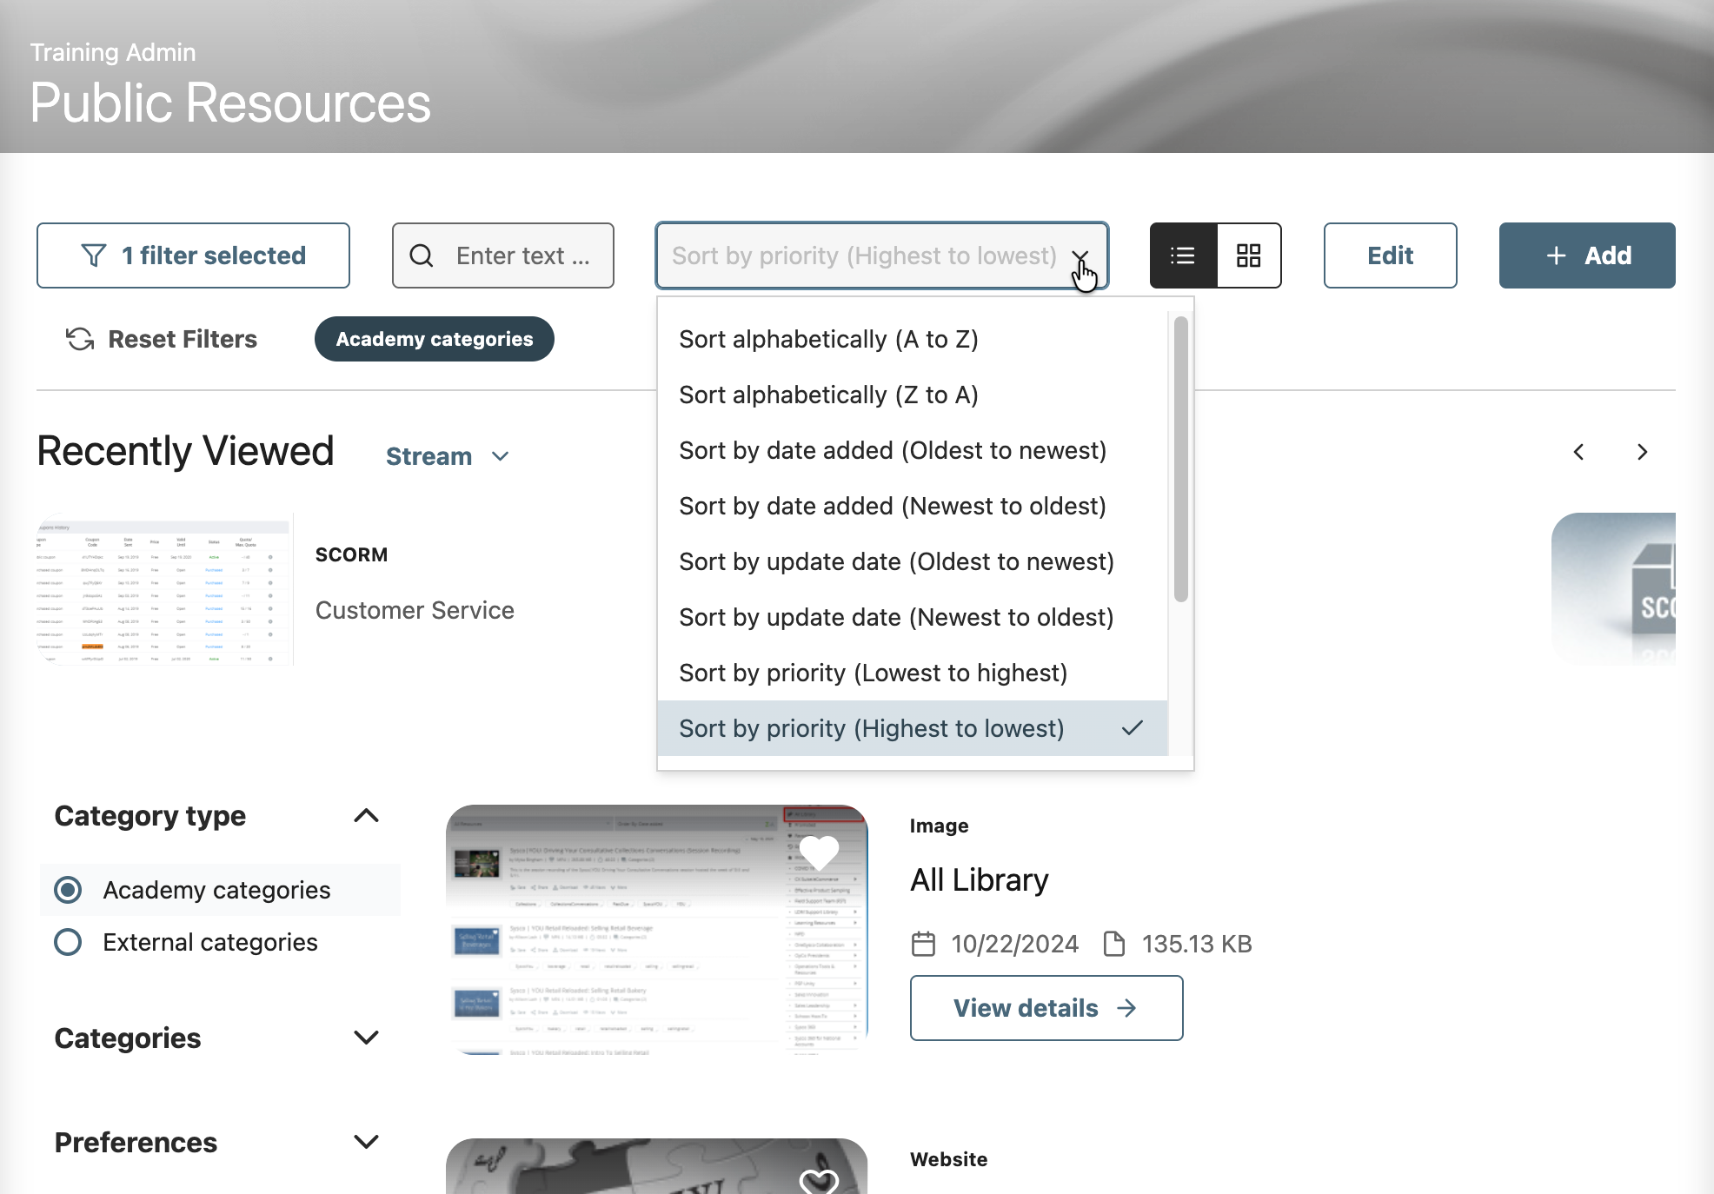Click the Reset Filters refresh icon
This screenshot has height=1194, width=1714.
click(x=80, y=339)
